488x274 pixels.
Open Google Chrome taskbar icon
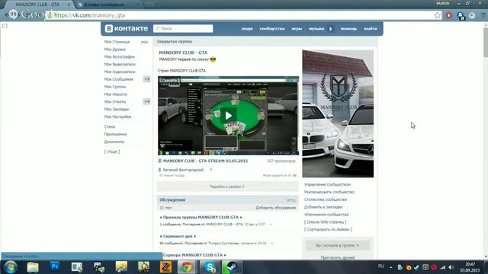(x=186, y=267)
